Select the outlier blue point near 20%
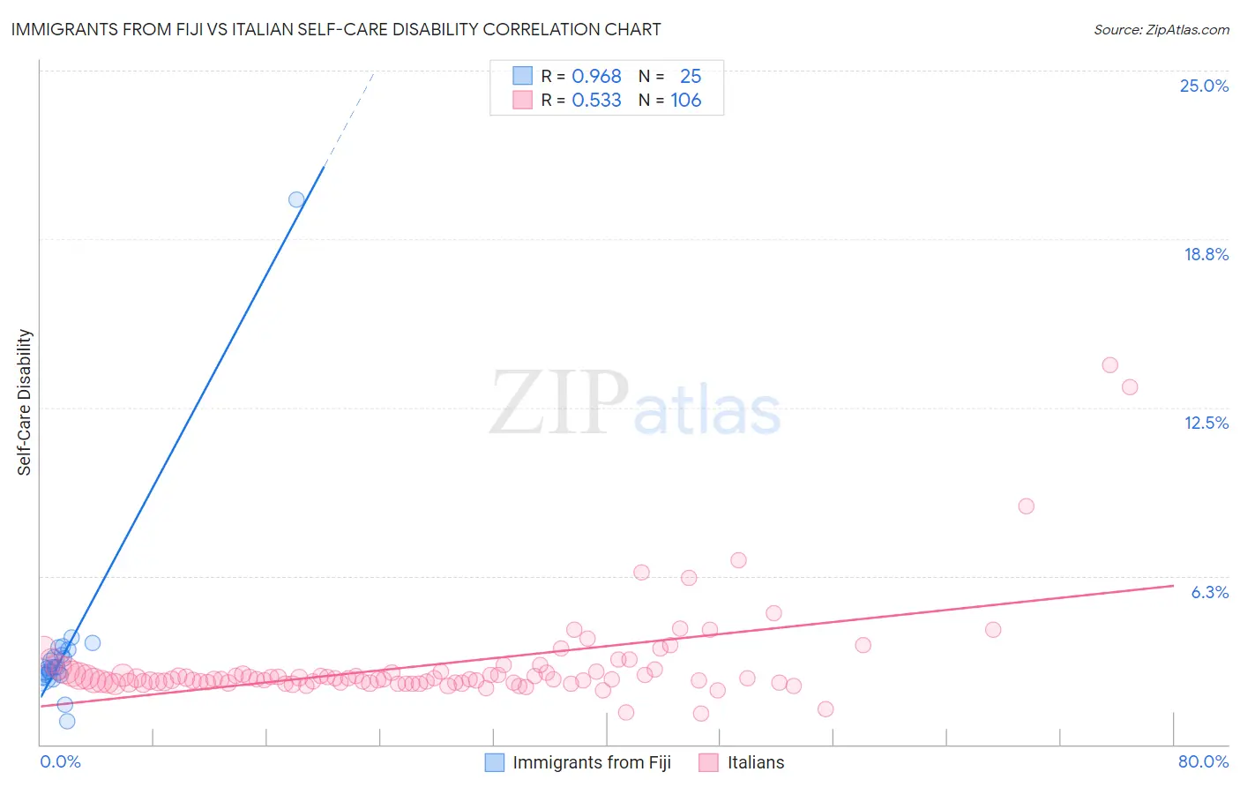 [296, 199]
